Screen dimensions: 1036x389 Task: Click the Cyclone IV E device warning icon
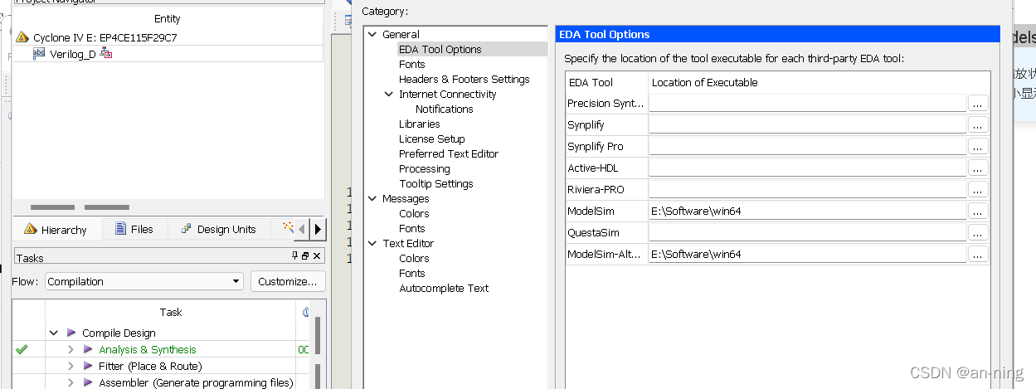coord(22,37)
